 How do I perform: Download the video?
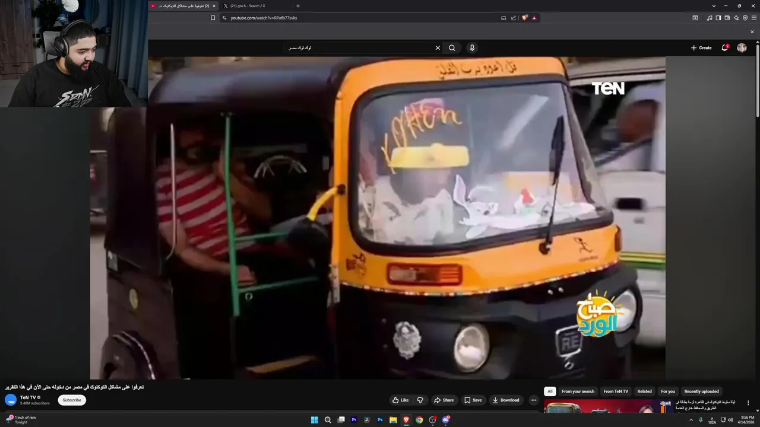506,400
